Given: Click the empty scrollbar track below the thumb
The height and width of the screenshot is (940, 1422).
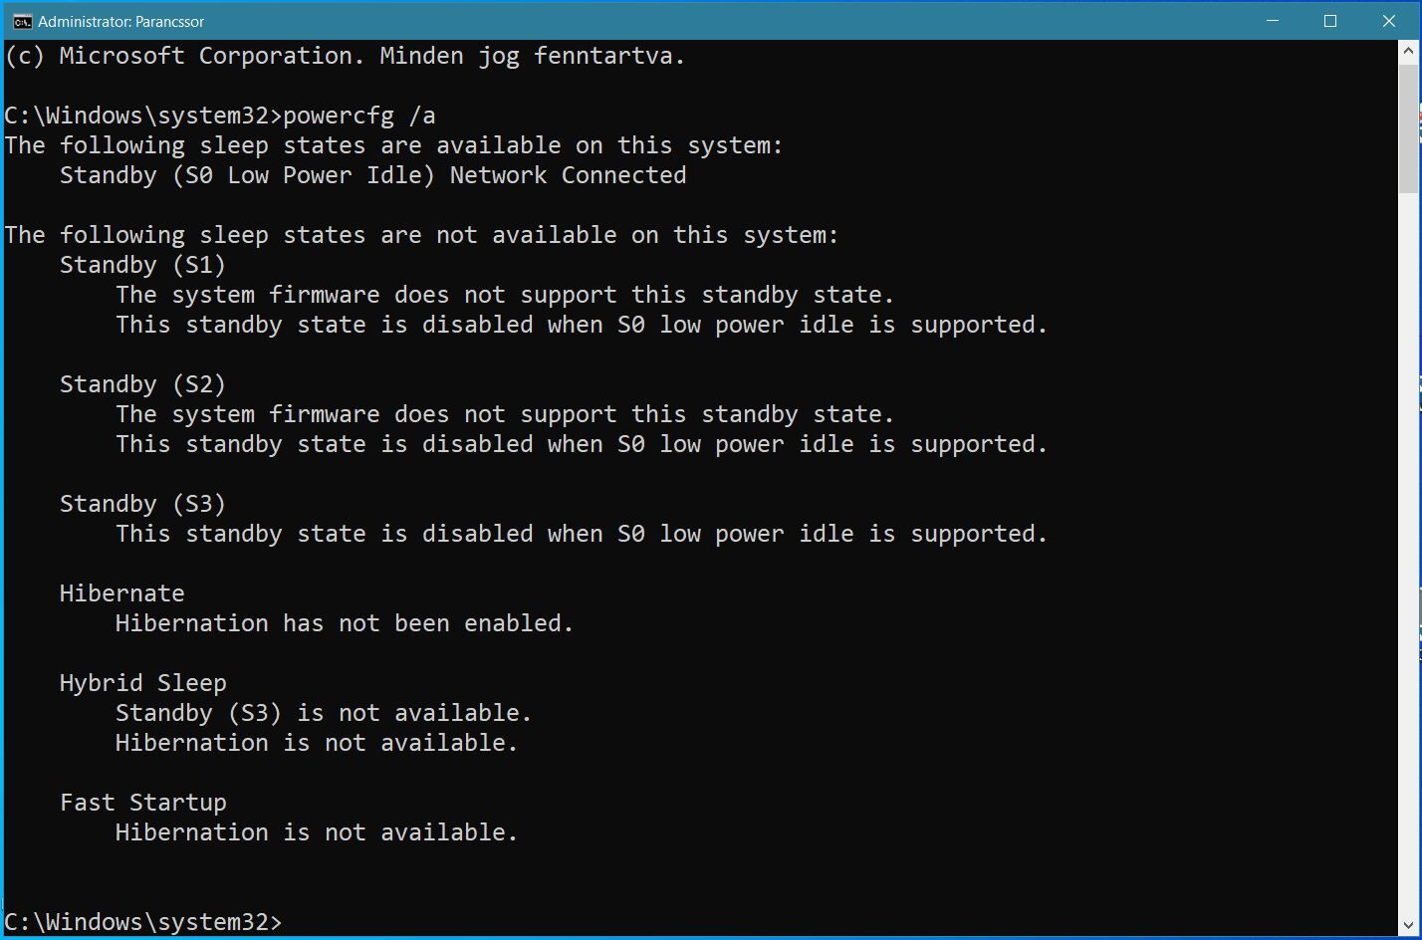Looking at the screenshot, I should point(1408,558).
